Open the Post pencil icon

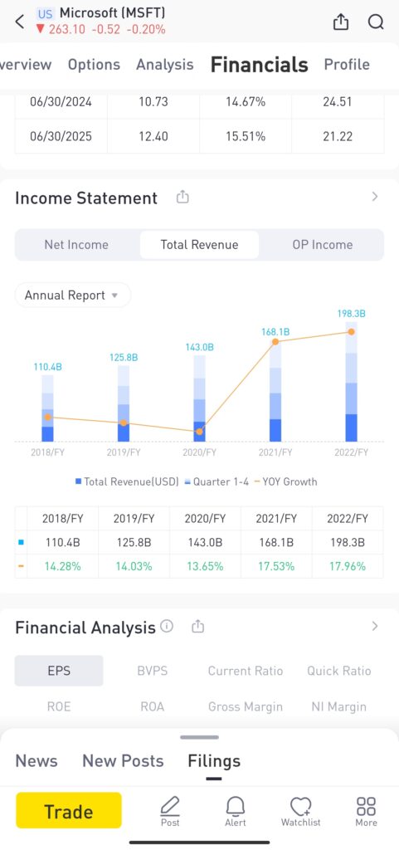click(x=170, y=811)
